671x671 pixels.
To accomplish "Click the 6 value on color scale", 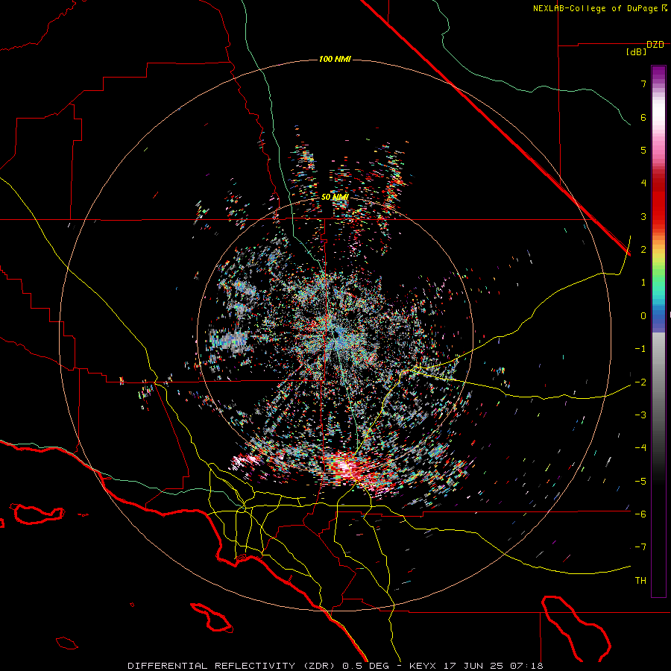I will tap(643, 117).
